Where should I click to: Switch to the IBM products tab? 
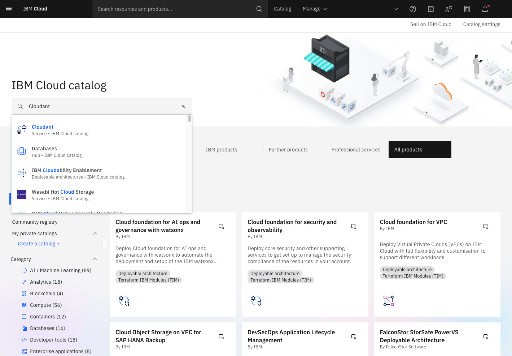(222, 150)
